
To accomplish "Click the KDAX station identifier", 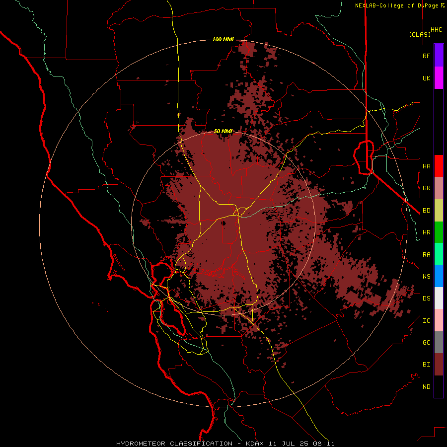I will pyautogui.click(x=255, y=444).
